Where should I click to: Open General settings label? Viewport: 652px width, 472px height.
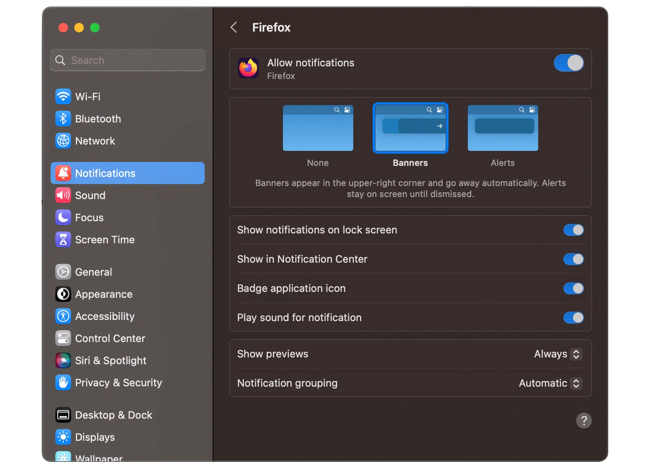(x=94, y=272)
